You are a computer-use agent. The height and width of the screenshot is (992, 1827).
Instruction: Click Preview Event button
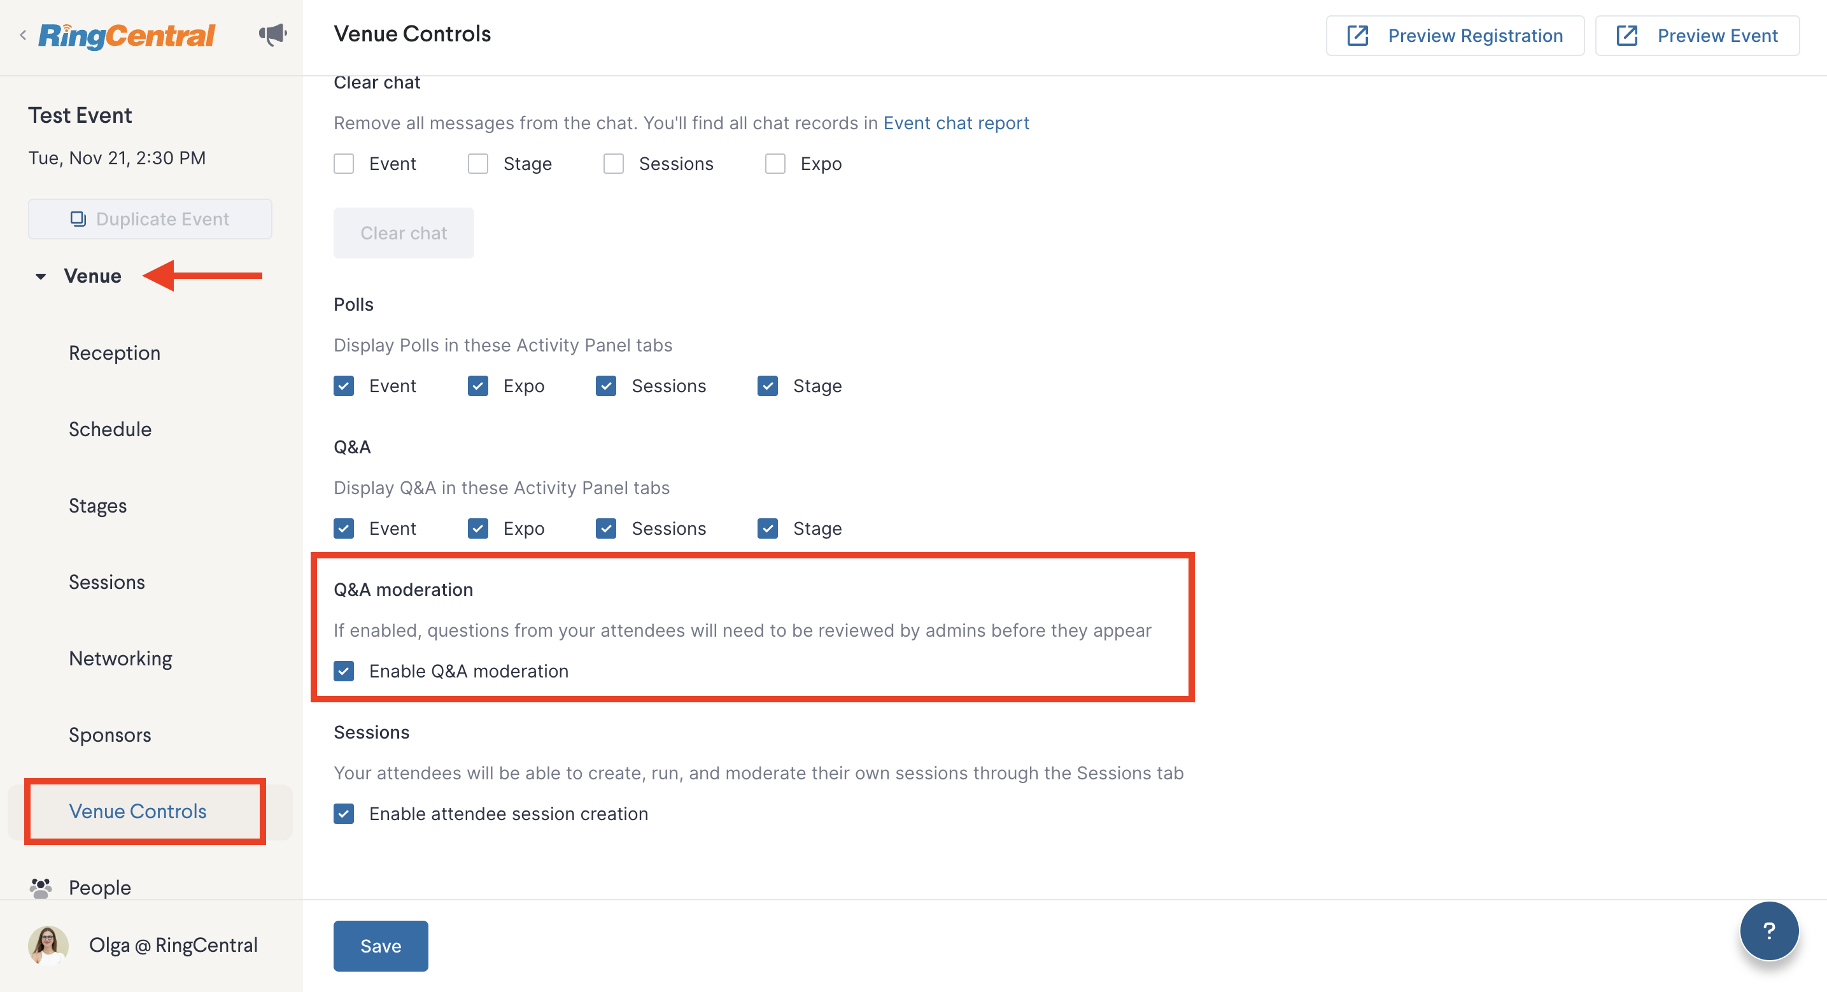click(x=1697, y=36)
